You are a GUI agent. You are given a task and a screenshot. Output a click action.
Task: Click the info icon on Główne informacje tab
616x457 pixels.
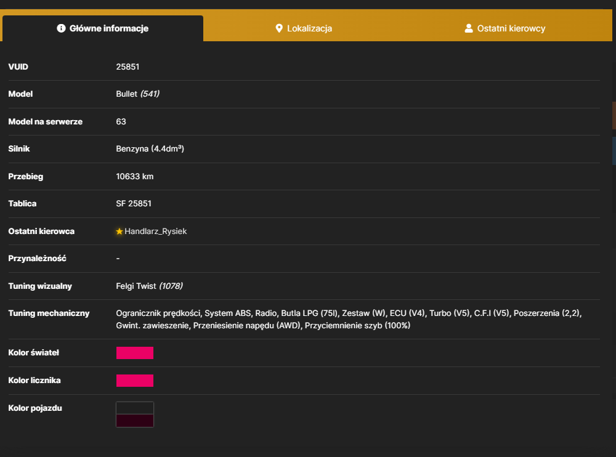[61, 28]
